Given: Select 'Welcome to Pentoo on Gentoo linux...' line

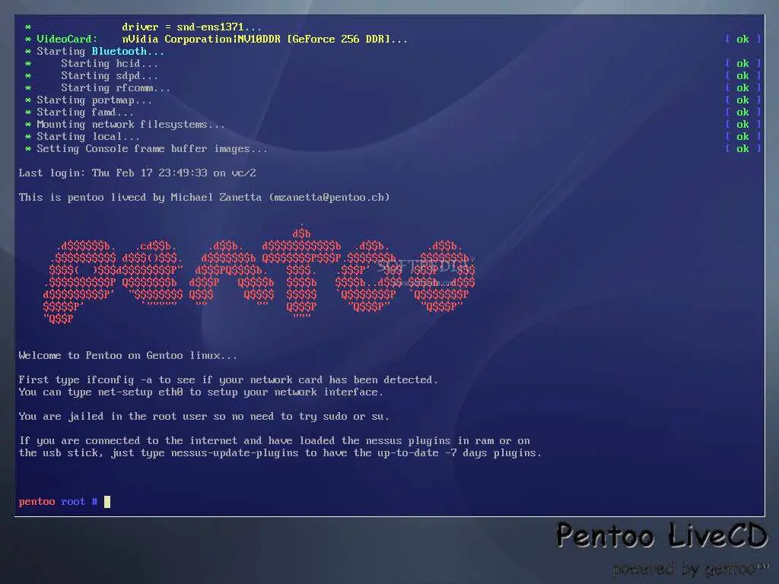Looking at the screenshot, I should [128, 355].
